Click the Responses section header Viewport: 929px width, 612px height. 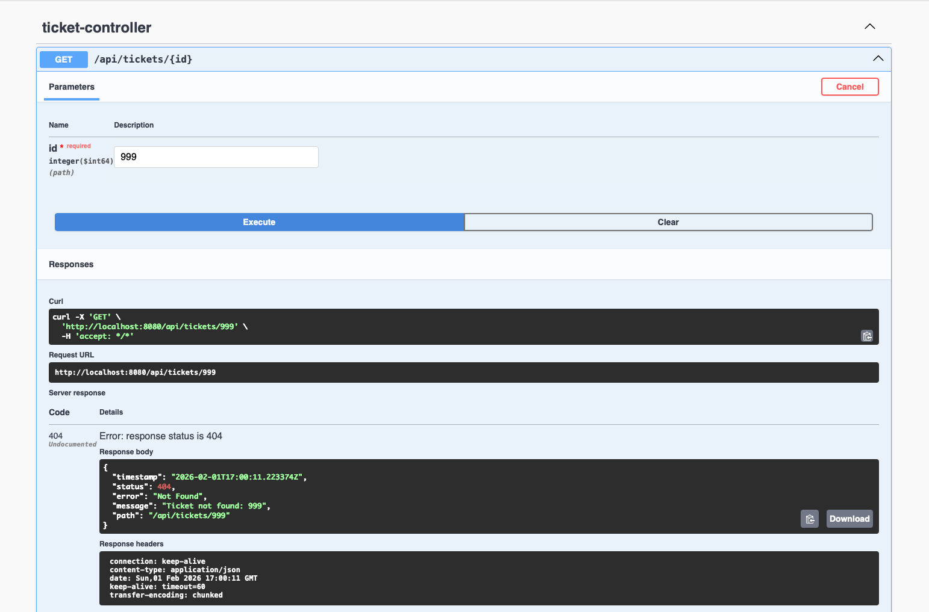(71, 264)
